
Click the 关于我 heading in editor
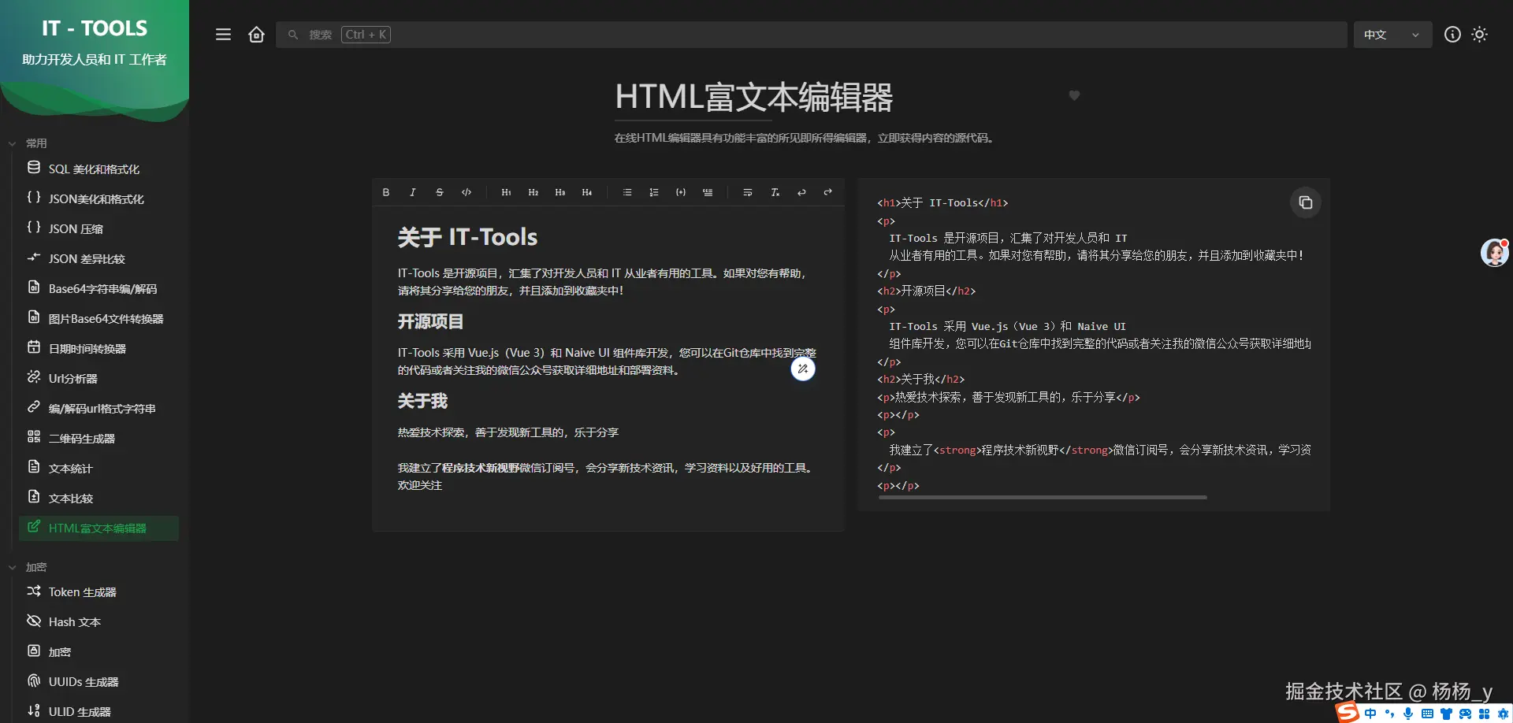coord(422,401)
